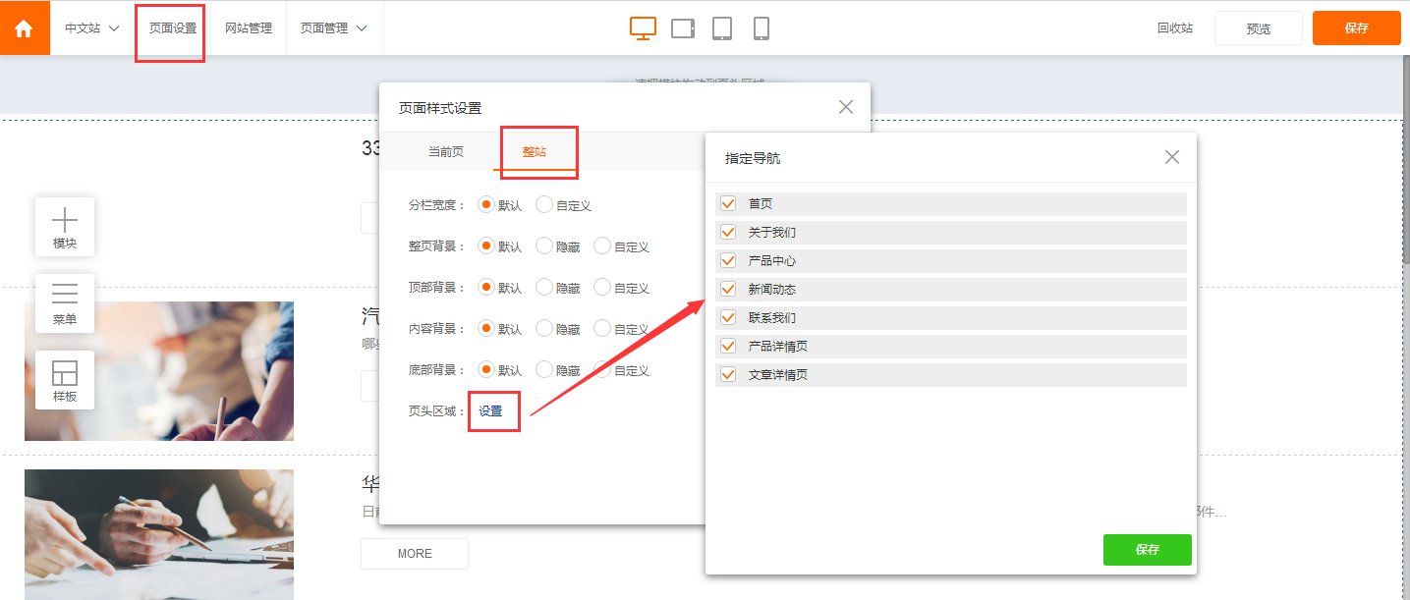The width and height of the screenshot is (1410, 600).
Task: Click the 设置 link for 页头区域
Action: click(x=490, y=411)
